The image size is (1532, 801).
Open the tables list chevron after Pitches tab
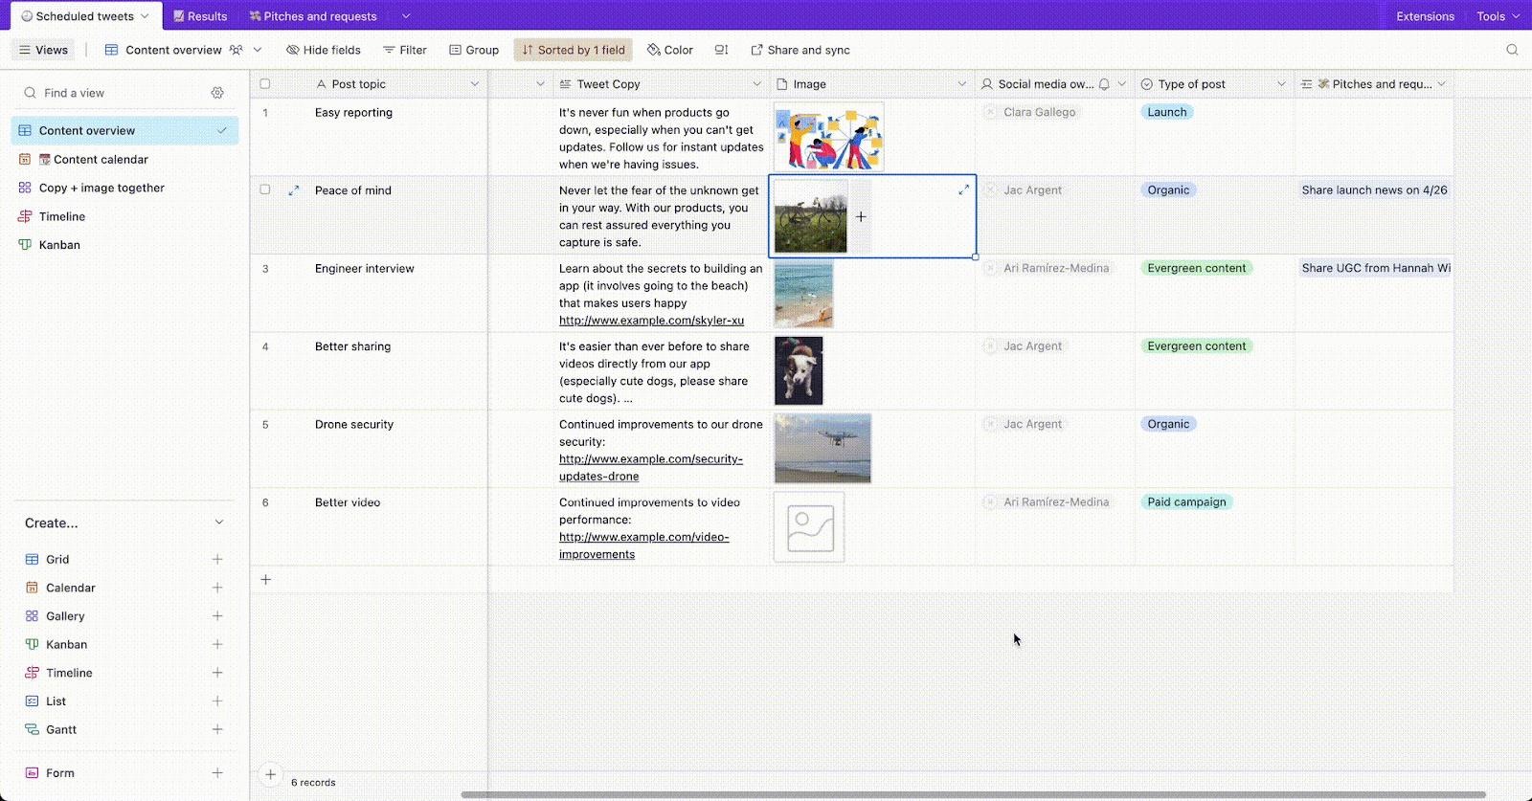coord(406,16)
